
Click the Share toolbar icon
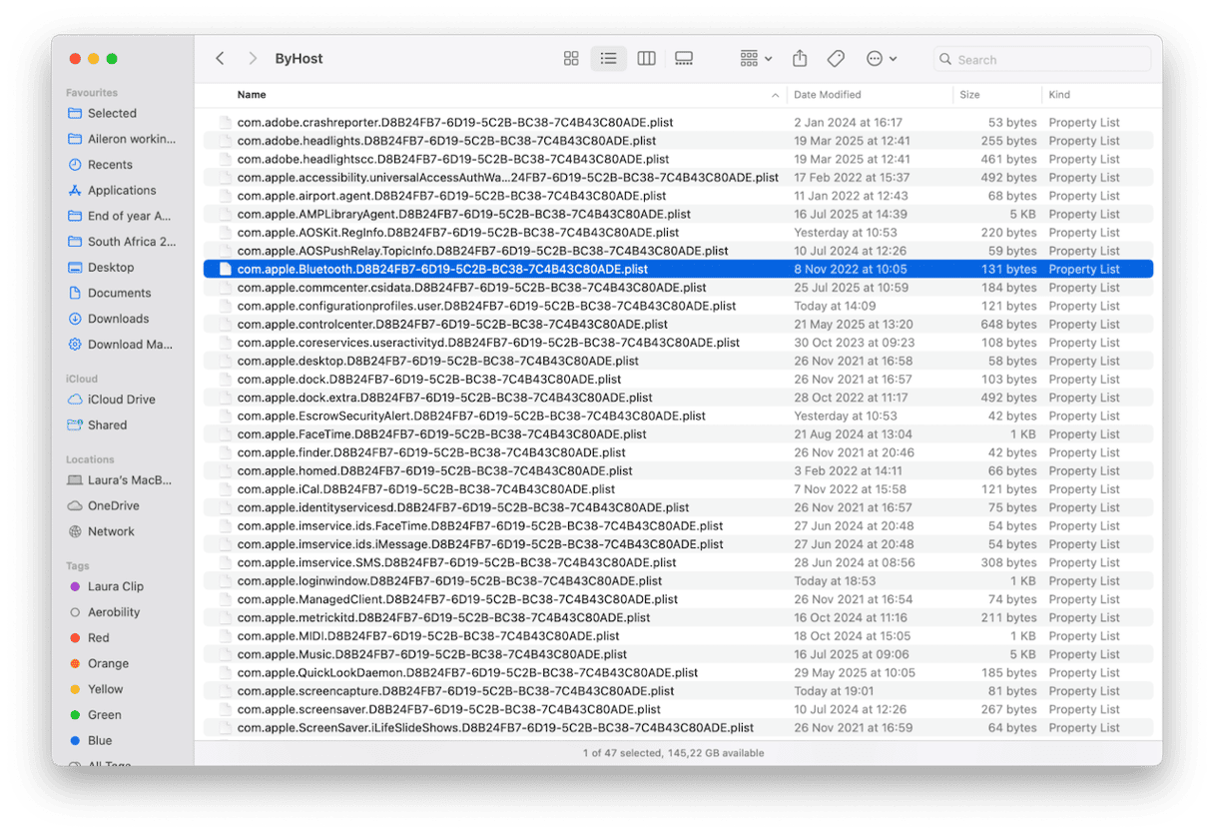point(800,59)
